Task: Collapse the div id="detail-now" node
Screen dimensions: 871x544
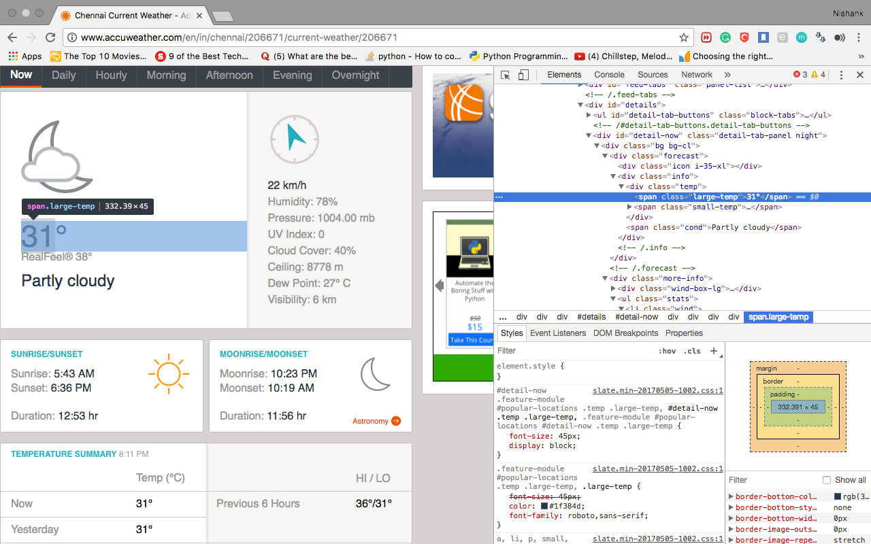Action: [589, 136]
